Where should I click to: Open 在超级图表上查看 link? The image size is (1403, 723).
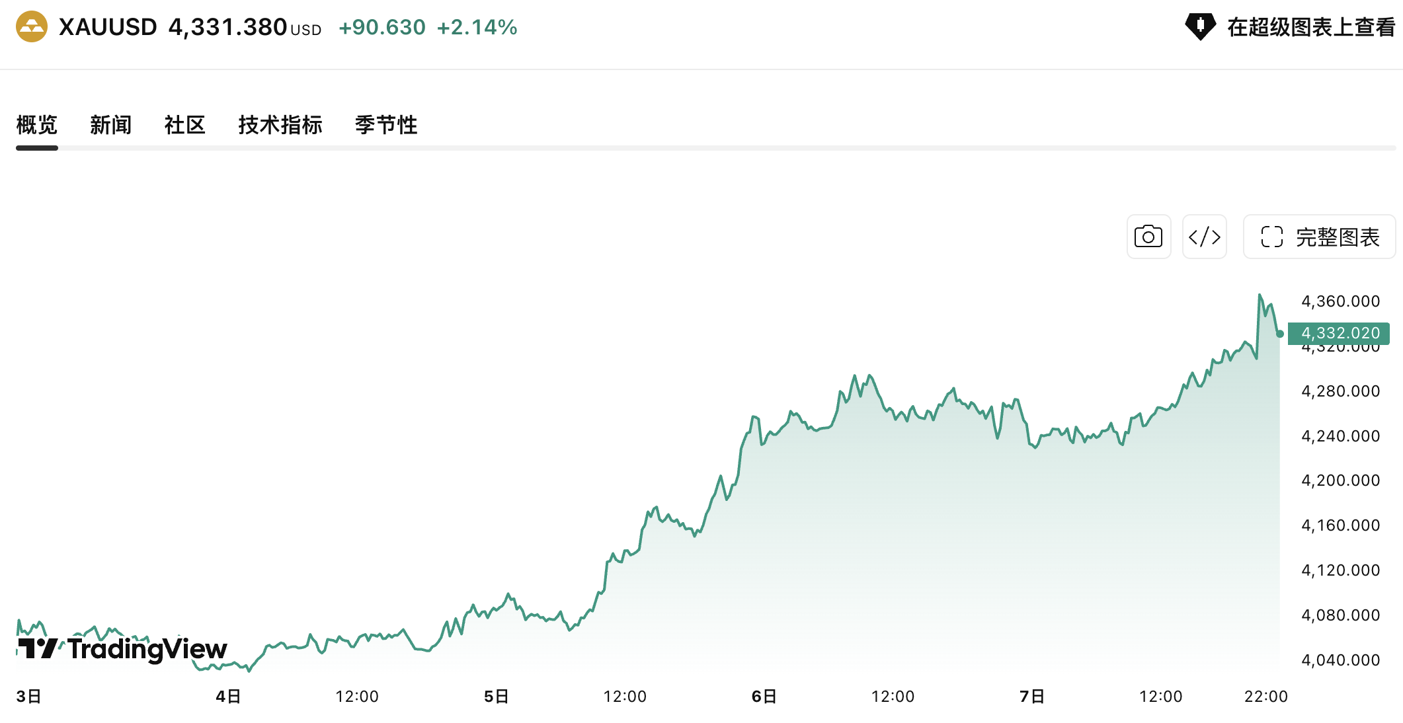click(x=1311, y=27)
